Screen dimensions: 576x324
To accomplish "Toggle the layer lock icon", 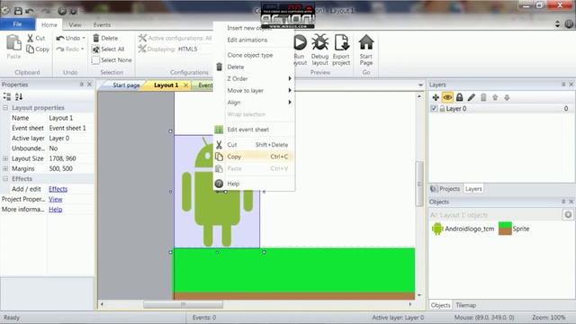I will pos(460,97).
